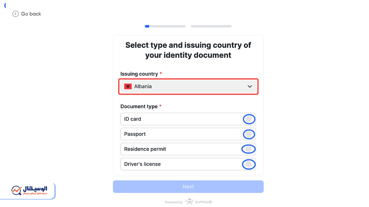Image resolution: width=369 pixels, height=207 pixels.
Task: Click the Albania flag icon
Action: point(128,86)
